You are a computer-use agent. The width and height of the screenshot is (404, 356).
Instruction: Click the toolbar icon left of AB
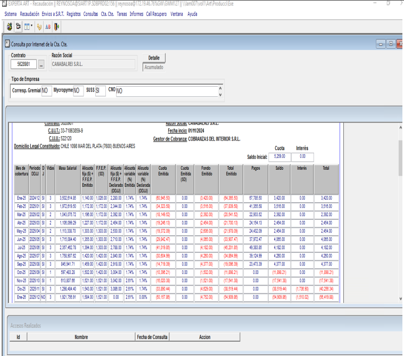click(x=39, y=26)
